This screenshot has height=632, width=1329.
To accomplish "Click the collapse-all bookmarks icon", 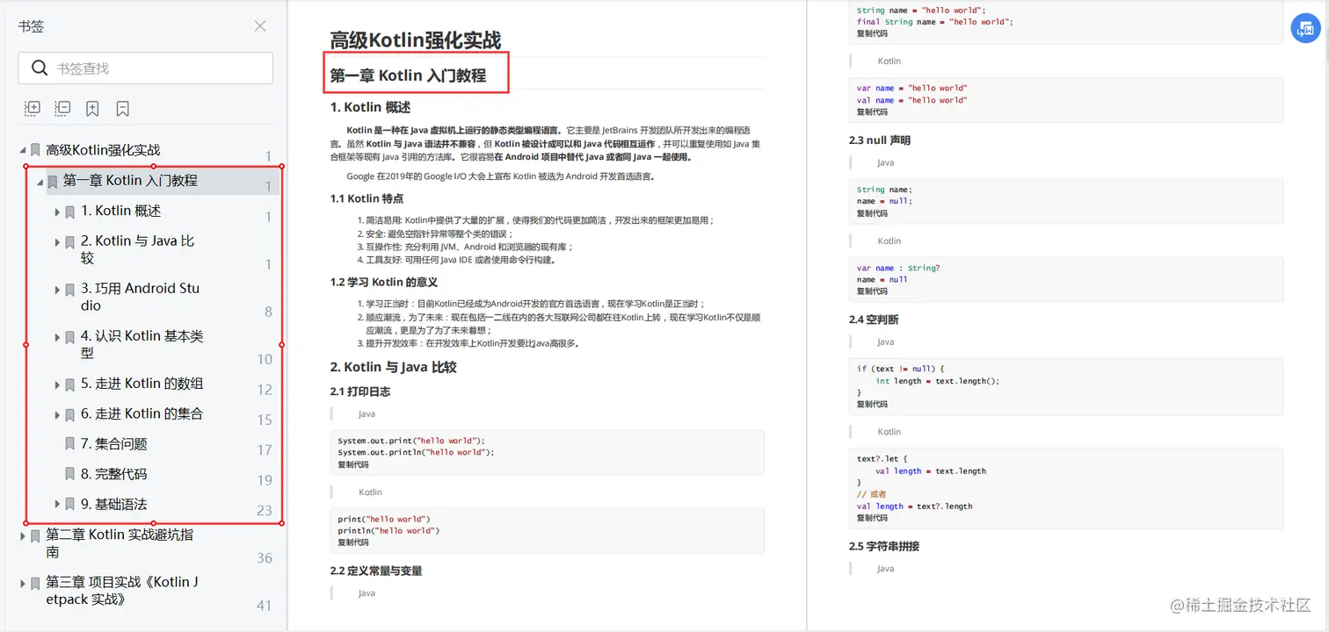I will 62,108.
